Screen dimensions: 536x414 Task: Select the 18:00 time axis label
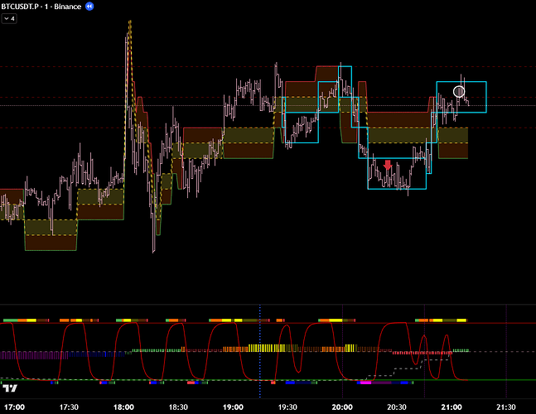pos(124,407)
